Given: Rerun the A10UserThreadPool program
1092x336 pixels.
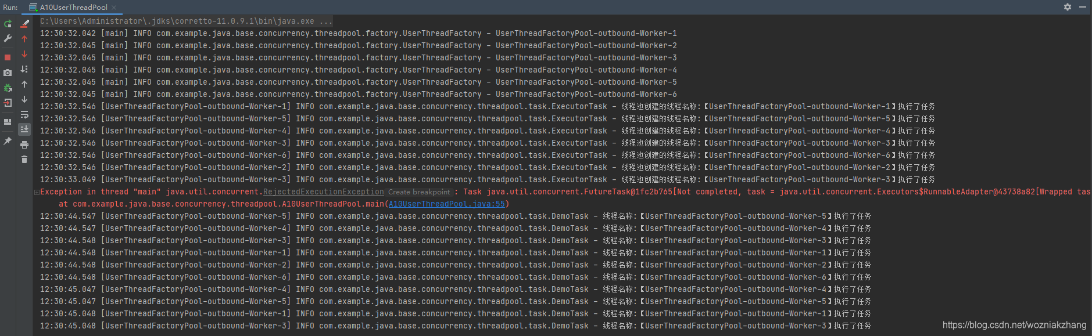Looking at the screenshot, I should point(8,24).
